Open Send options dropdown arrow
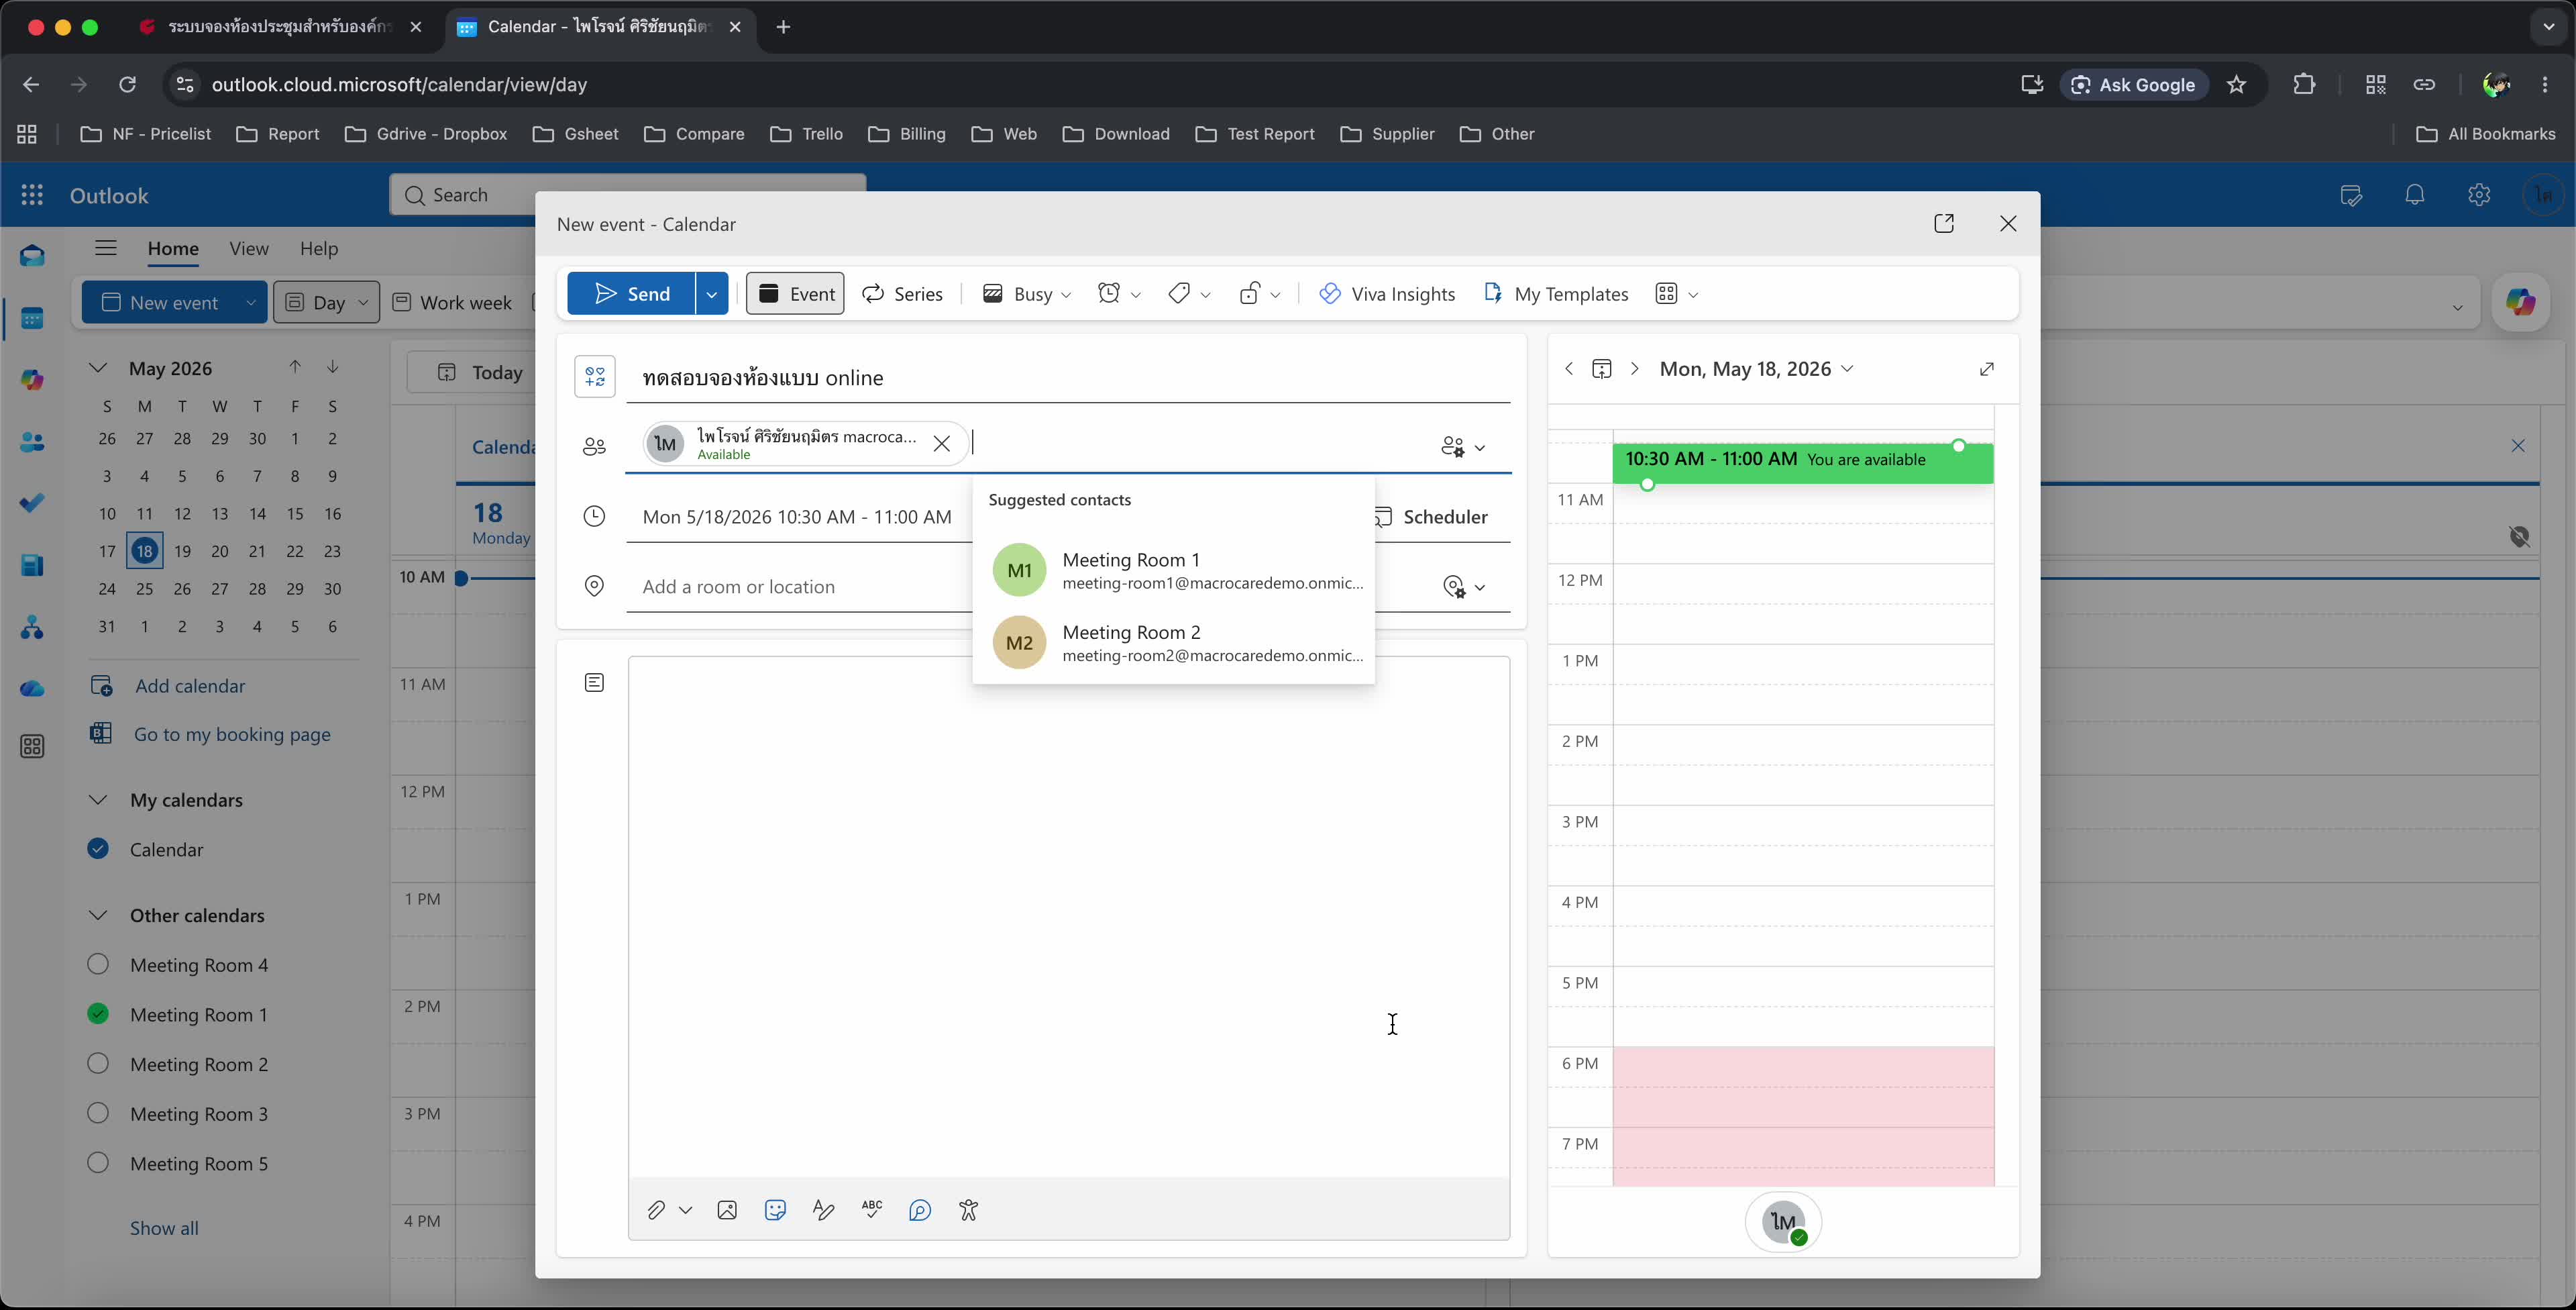 pyautogui.click(x=712, y=294)
